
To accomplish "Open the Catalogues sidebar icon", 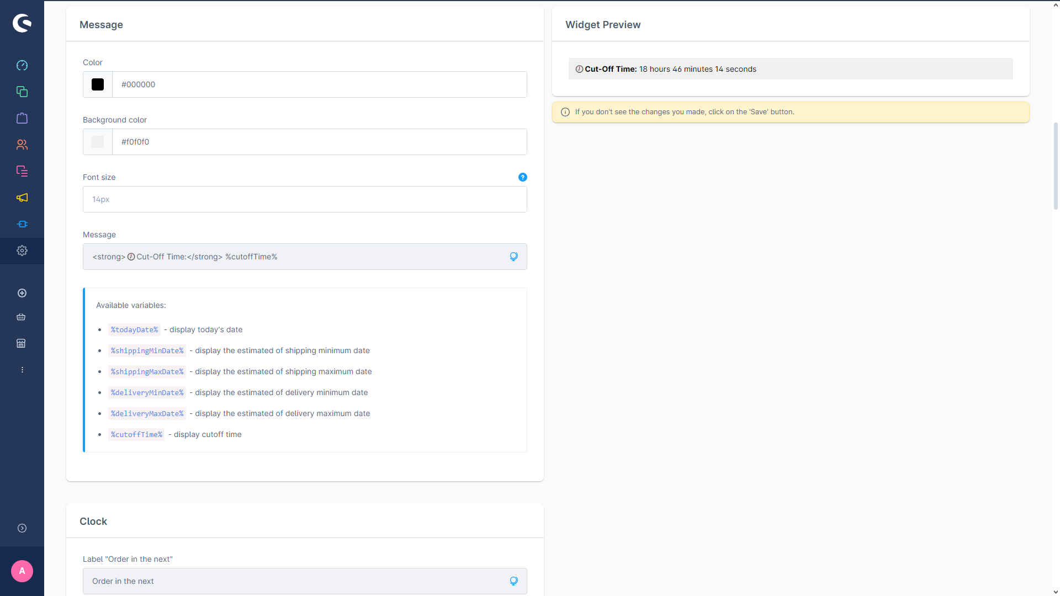I will [x=22, y=92].
